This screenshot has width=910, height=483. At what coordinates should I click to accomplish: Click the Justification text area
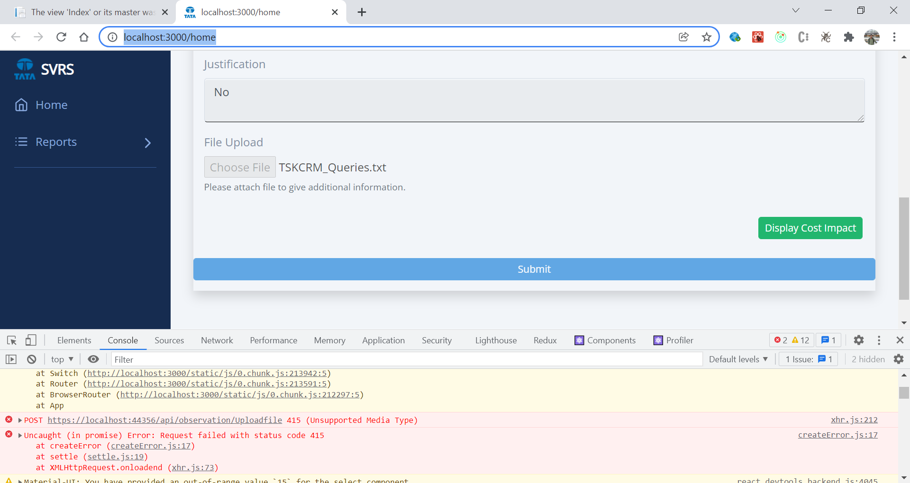pos(534,100)
